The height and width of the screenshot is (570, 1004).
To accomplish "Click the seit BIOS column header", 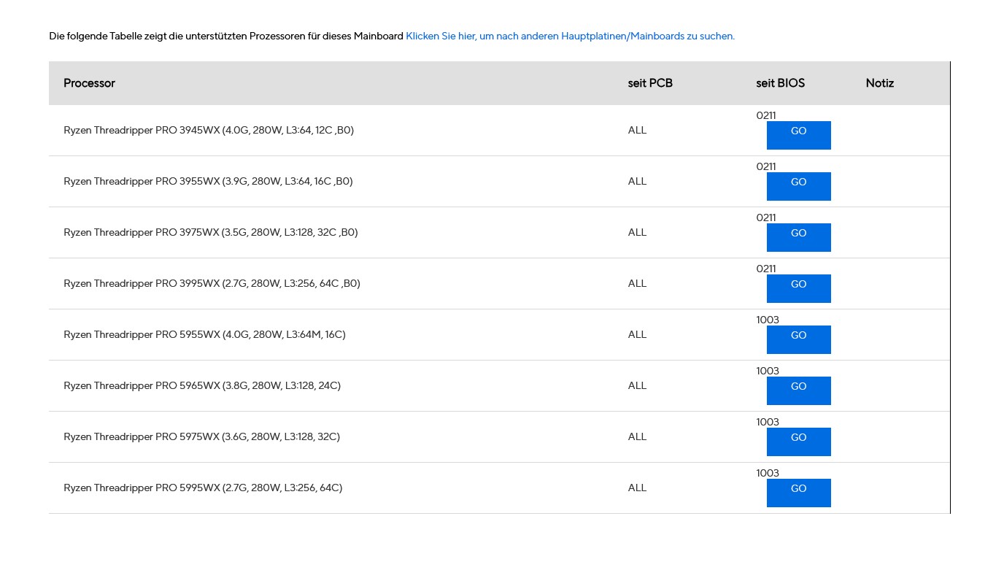I will pyautogui.click(x=780, y=83).
